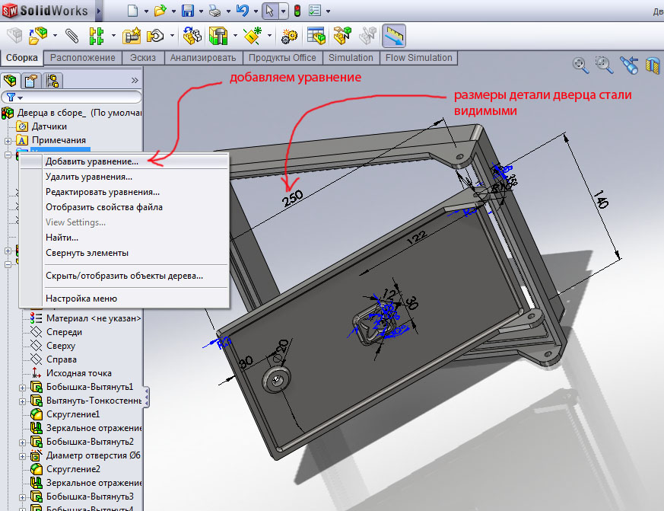This screenshot has width=664, height=511.
Task: Click the Mate paperclip icon
Action: [x=71, y=36]
